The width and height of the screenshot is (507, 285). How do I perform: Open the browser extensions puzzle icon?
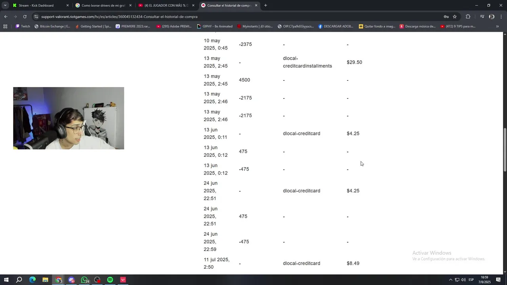pyautogui.click(x=468, y=17)
